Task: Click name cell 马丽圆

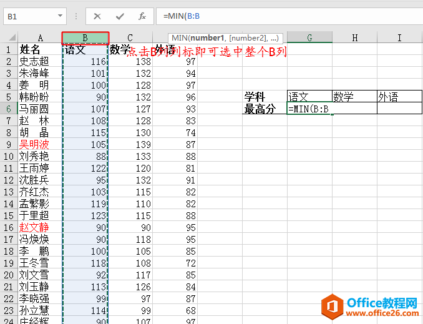Action: click(40, 109)
